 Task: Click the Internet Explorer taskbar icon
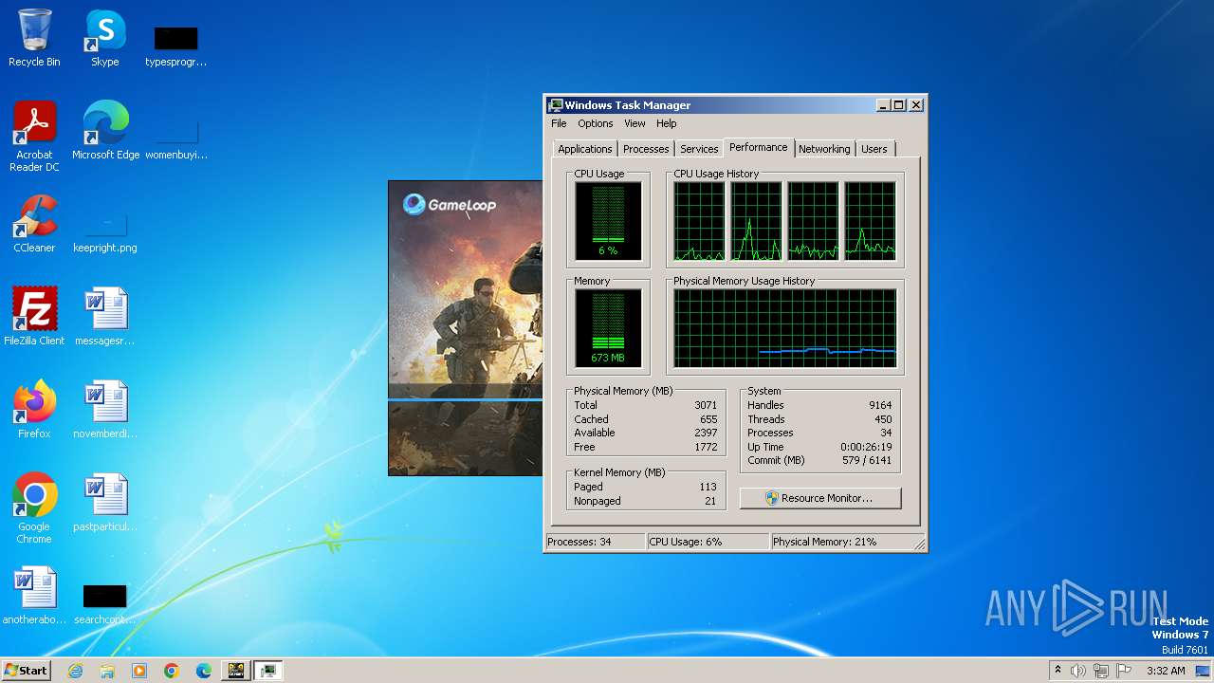coord(75,671)
